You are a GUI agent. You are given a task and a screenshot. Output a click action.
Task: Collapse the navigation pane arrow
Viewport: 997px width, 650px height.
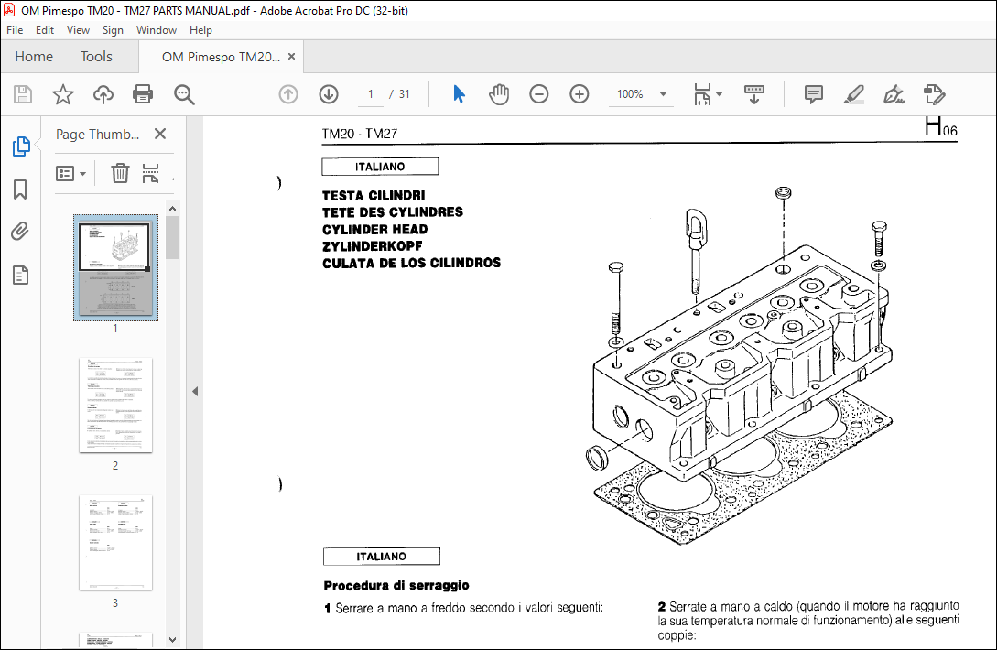click(x=195, y=391)
